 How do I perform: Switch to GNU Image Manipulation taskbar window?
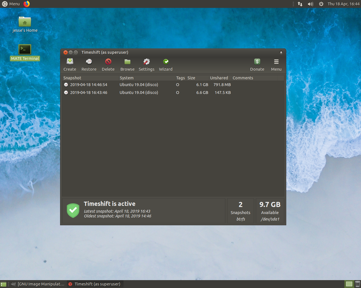(38, 284)
